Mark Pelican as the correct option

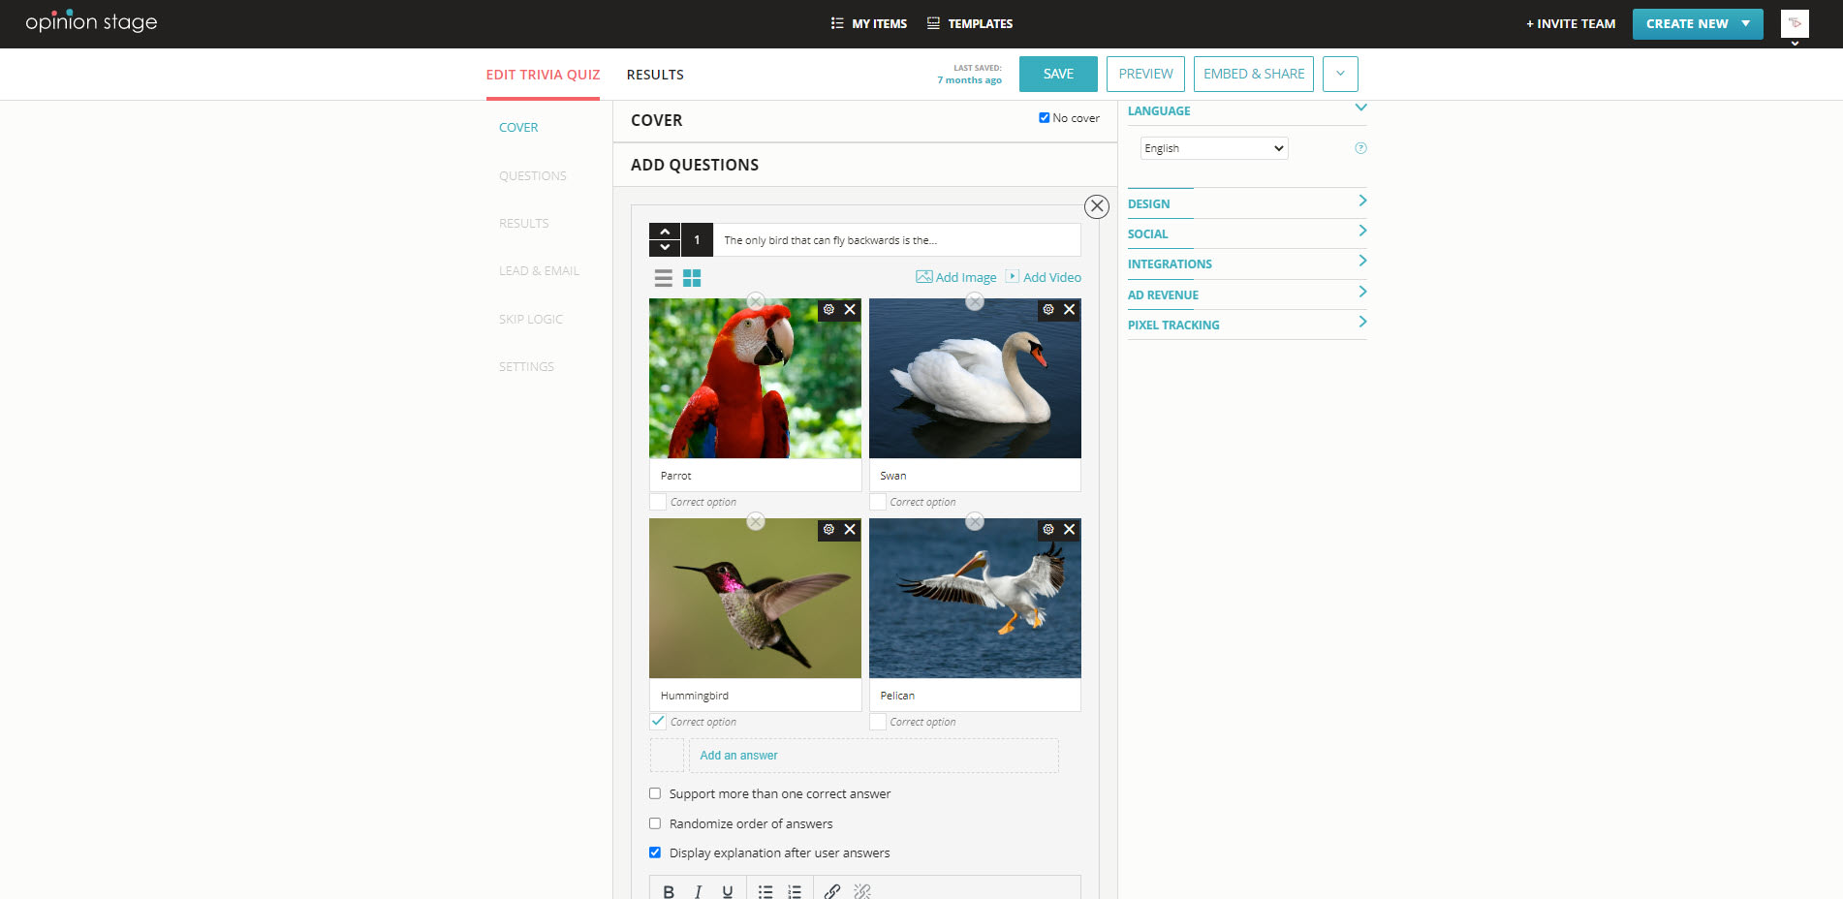(x=878, y=722)
